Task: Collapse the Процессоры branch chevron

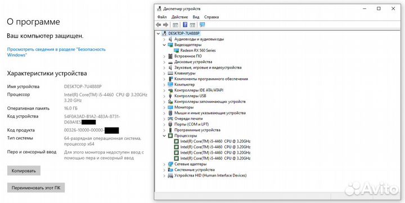Action: click(164, 136)
